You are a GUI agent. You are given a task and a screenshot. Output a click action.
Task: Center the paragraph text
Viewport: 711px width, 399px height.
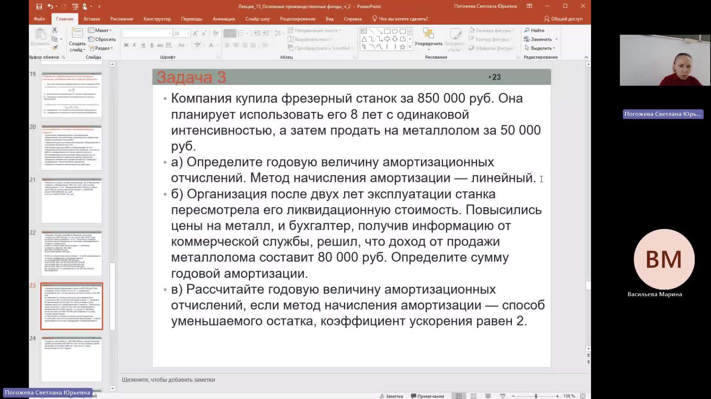point(236,45)
